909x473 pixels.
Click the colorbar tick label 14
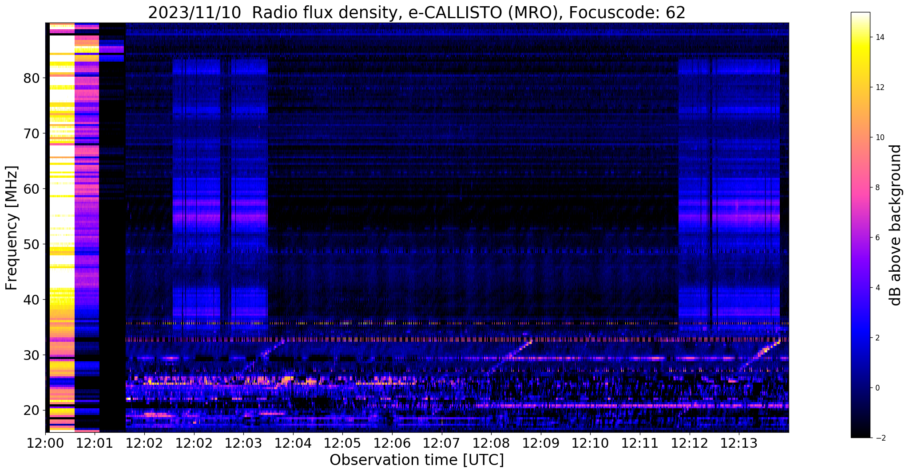[879, 37]
